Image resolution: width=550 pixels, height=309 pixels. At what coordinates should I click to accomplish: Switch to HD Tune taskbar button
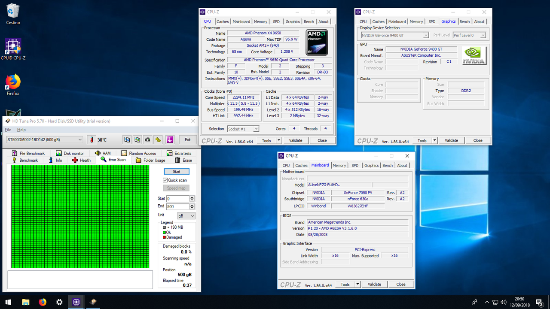(x=93, y=302)
